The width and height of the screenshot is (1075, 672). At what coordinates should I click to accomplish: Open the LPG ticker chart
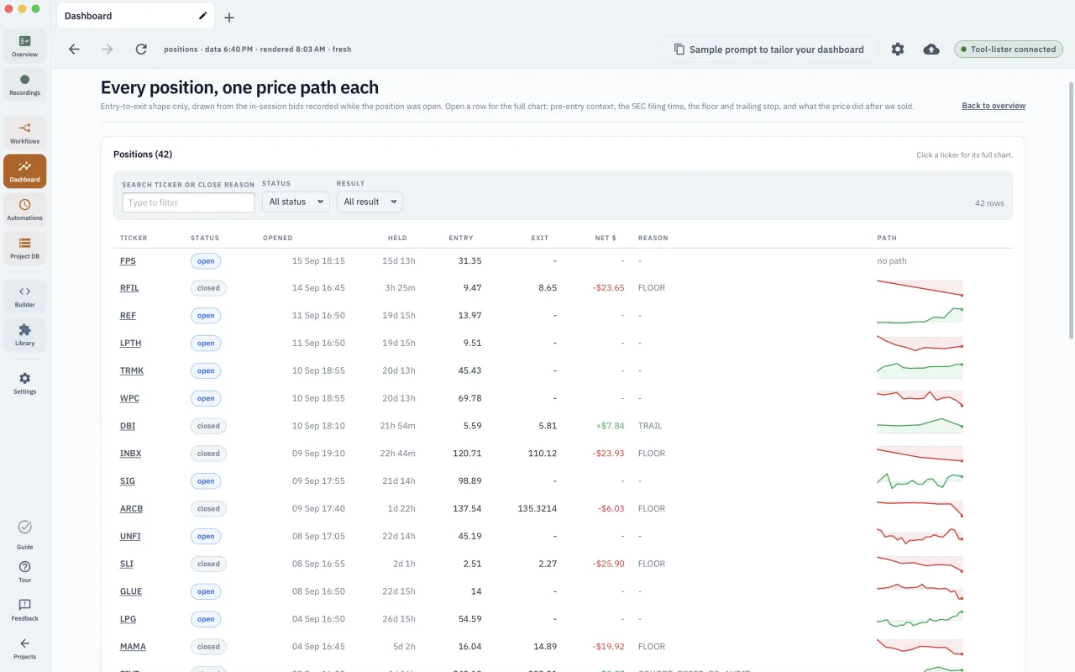pos(128,619)
